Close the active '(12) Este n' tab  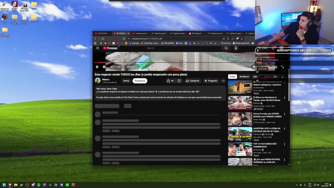pyautogui.click(x=128, y=33)
